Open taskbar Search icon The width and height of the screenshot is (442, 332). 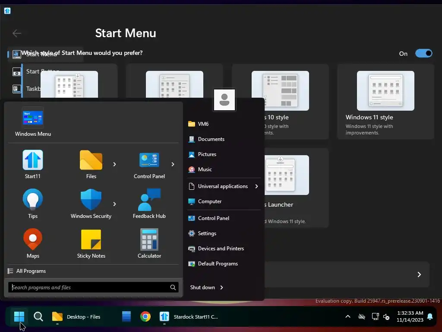click(38, 317)
